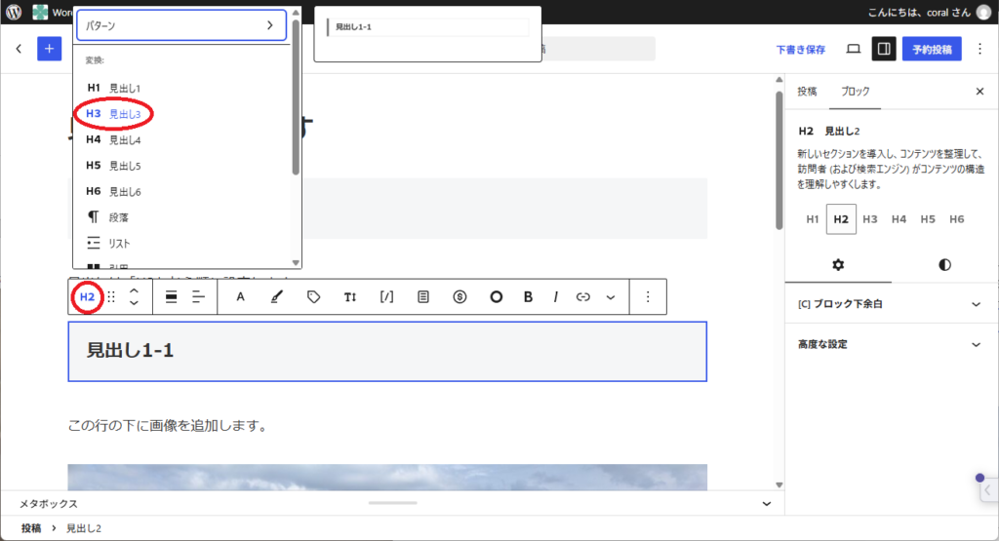Transform block to 見出し5
Viewport: 999px width, 541px height.
[x=182, y=166]
